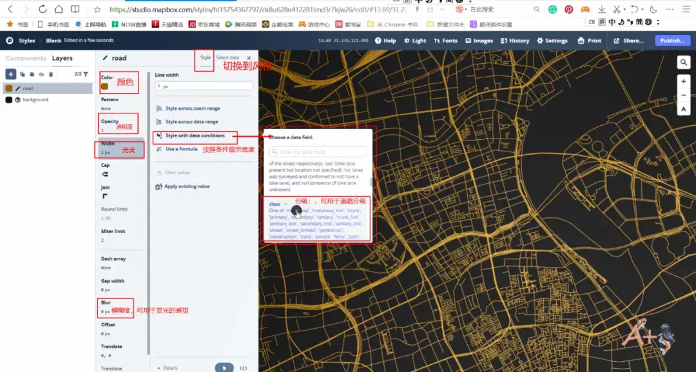Image resolution: width=696 pixels, height=372 pixels.
Task: Click the Publish button
Action: pos(672,41)
